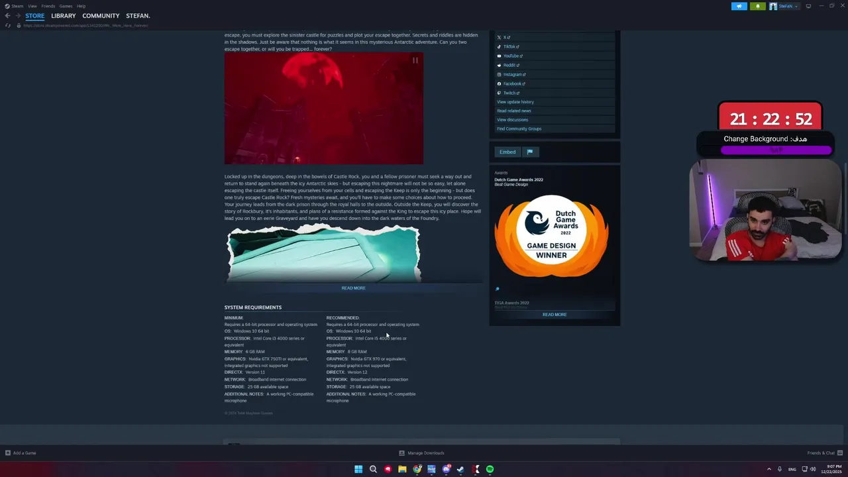848x477 pixels.
Task: Click the red taskbar app icon after Search
Action: point(388,469)
